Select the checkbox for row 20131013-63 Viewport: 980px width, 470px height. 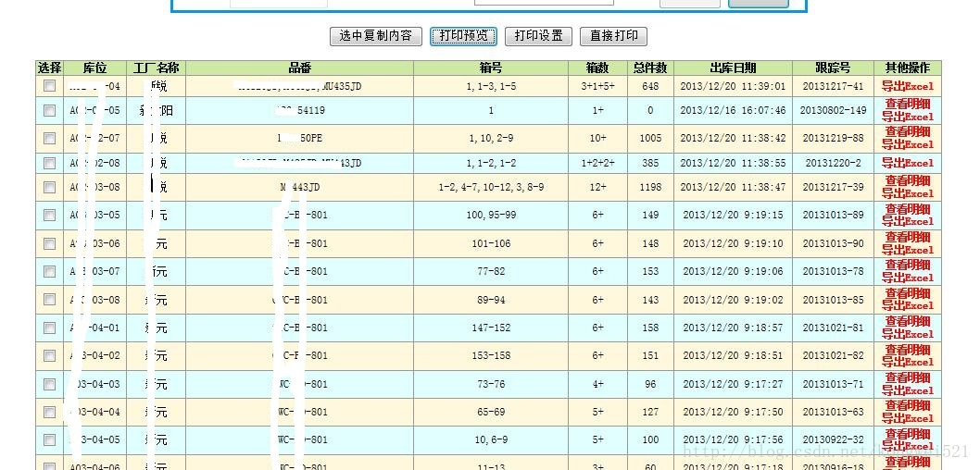[49, 412]
